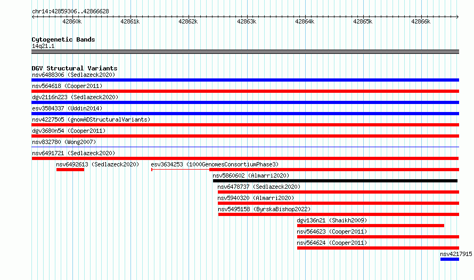The image size is (474, 280).
Task: Click the 42866k ruler mark
Action: point(421,21)
